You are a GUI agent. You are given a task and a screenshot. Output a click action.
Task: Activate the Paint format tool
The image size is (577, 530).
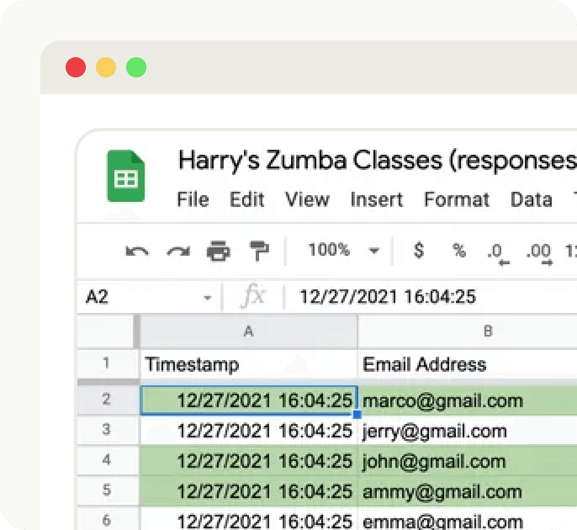point(259,251)
